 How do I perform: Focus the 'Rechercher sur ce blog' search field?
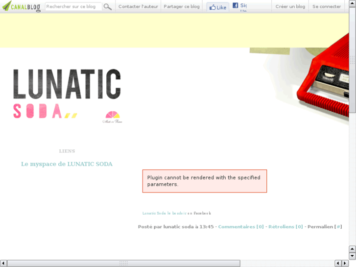(x=73, y=6)
